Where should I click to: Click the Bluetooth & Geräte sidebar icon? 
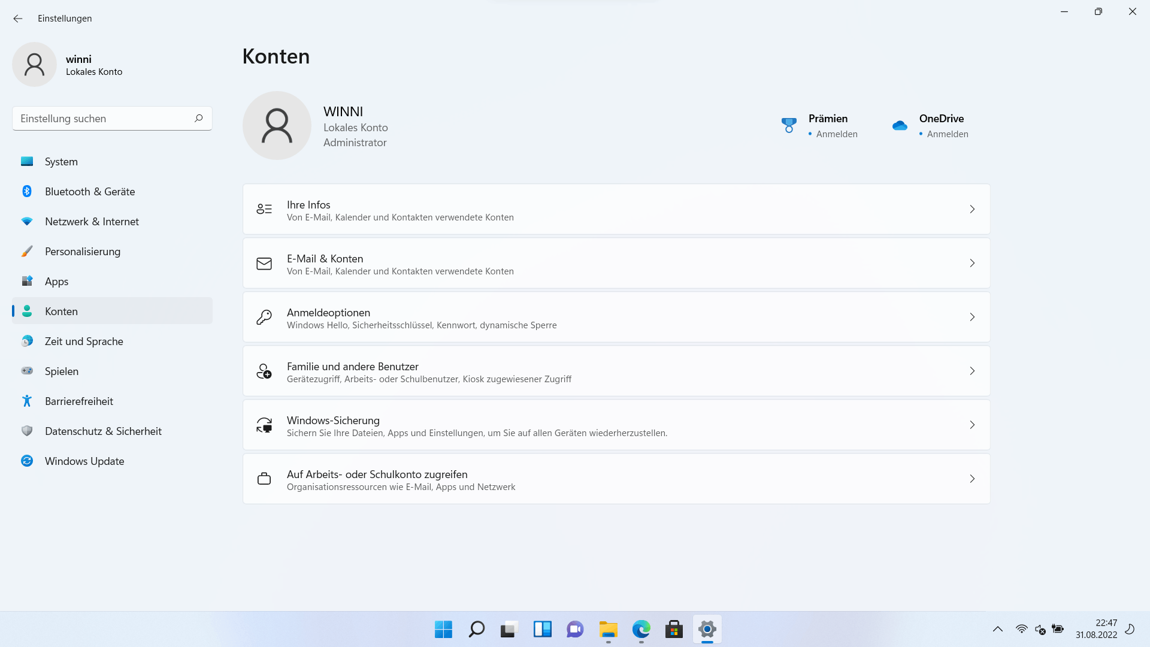[x=27, y=191]
